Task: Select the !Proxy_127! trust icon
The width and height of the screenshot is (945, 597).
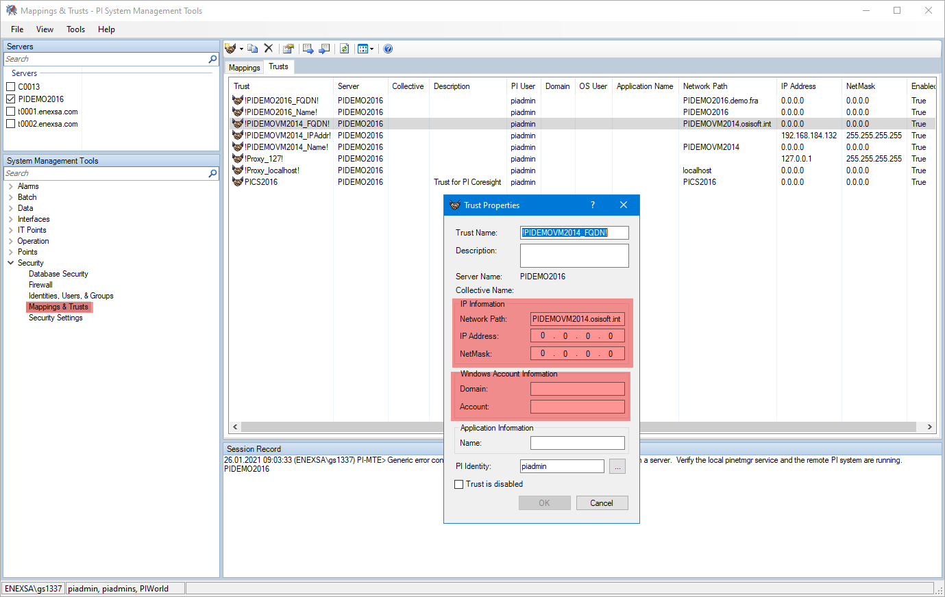Action: coord(238,159)
